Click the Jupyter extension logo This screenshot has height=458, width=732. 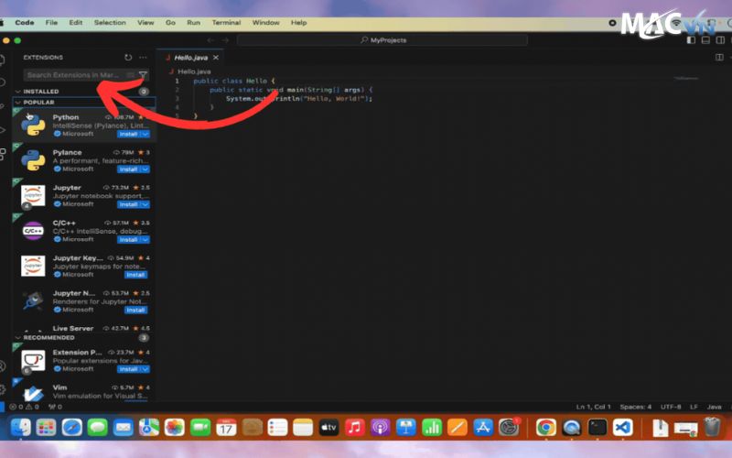pyautogui.click(x=33, y=195)
